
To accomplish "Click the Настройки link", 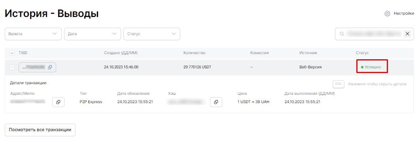I will (404, 13).
